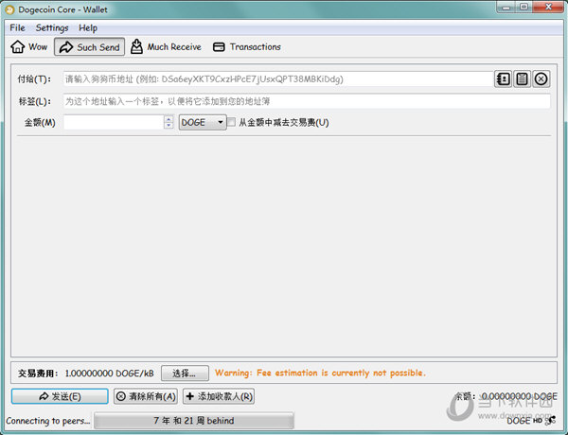Click the Connecting to peers status text
The width and height of the screenshot is (568, 435).
(x=47, y=421)
